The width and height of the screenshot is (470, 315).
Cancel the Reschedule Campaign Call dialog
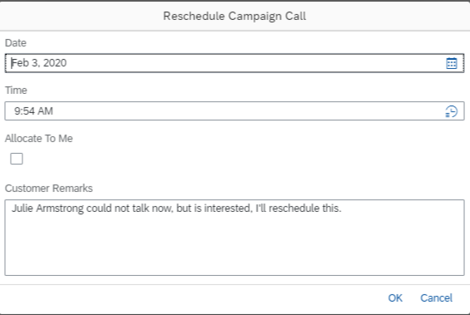point(436,298)
